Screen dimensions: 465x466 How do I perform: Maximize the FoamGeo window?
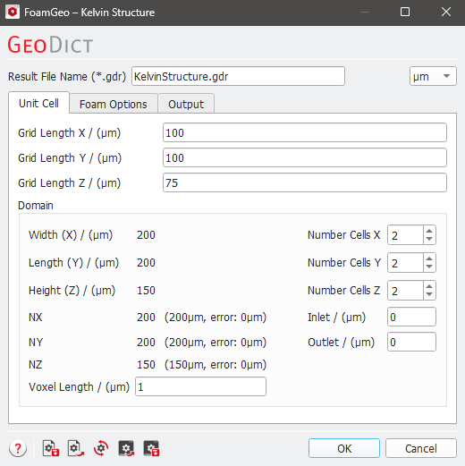(405, 12)
